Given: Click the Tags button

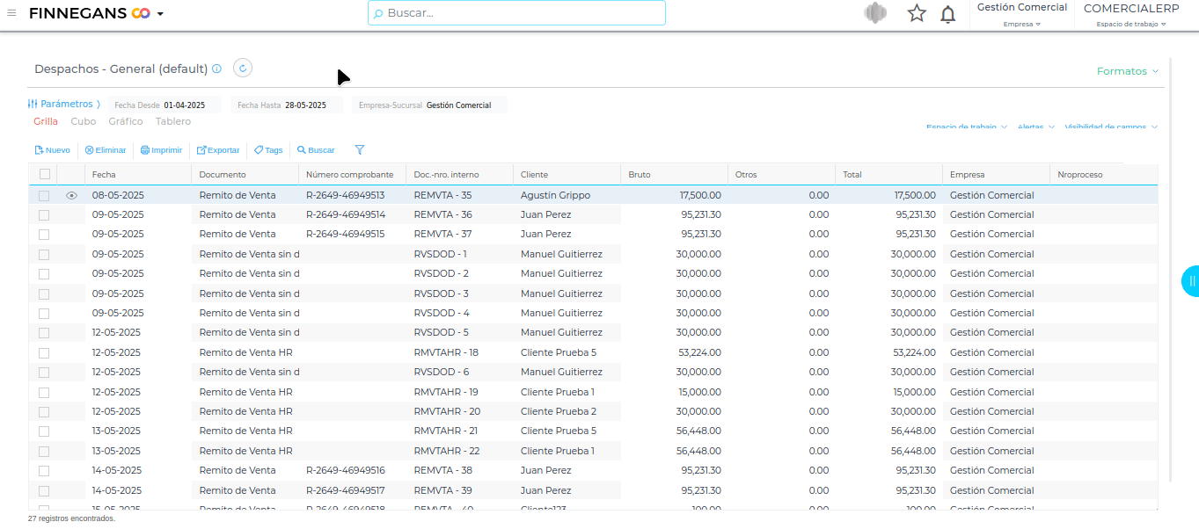Looking at the screenshot, I should pyautogui.click(x=268, y=150).
